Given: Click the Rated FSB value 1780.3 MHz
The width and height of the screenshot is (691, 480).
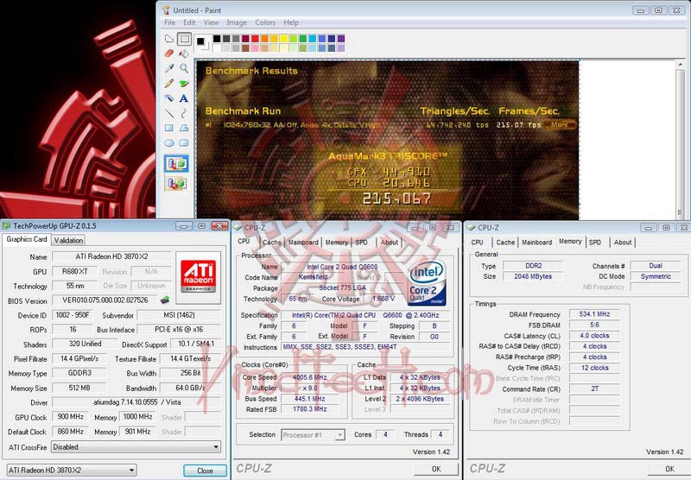Looking at the screenshot, I should [310, 409].
